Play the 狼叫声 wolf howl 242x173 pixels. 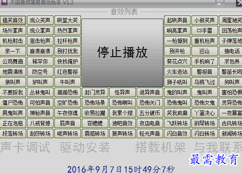(13, 82)
